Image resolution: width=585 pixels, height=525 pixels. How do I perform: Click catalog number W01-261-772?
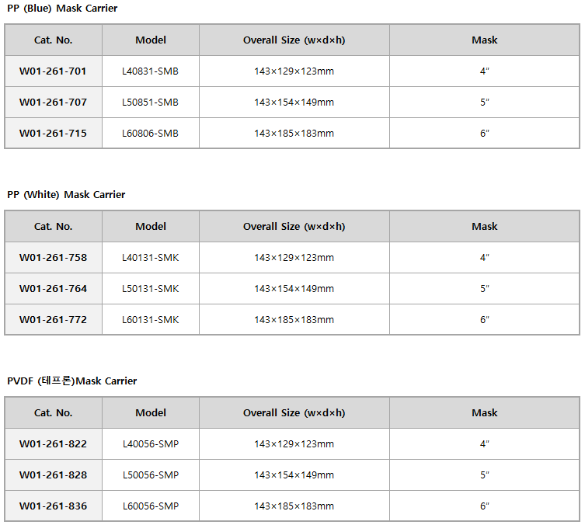53,319
